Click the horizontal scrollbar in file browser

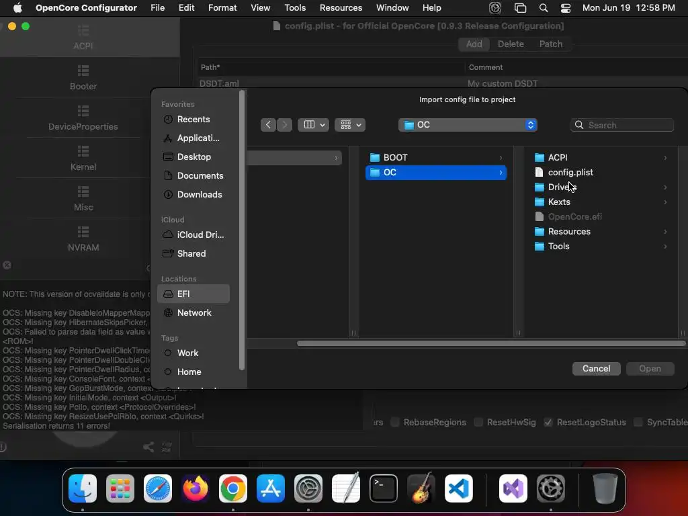[491, 343]
